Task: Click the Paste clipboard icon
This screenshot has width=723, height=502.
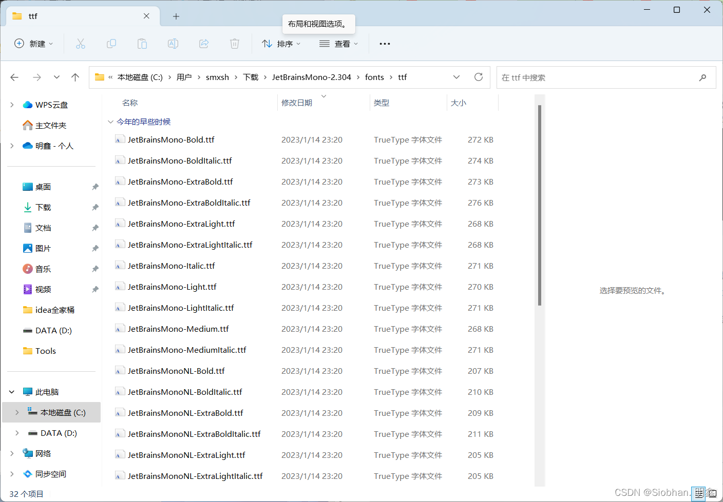Action: point(142,44)
